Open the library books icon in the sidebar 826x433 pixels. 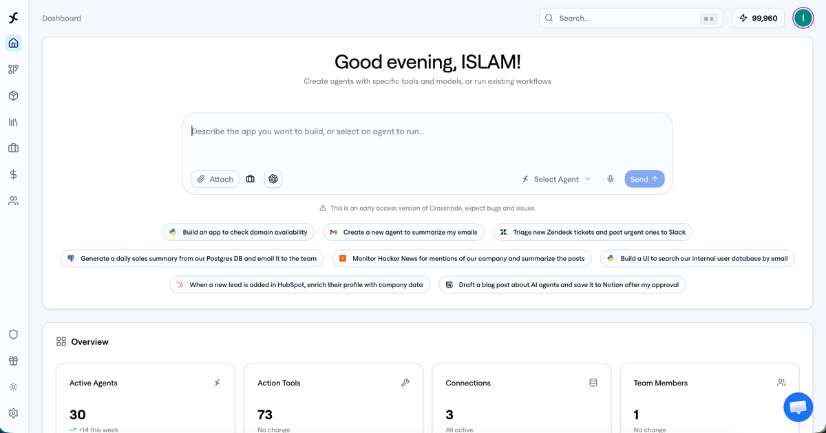point(13,122)
